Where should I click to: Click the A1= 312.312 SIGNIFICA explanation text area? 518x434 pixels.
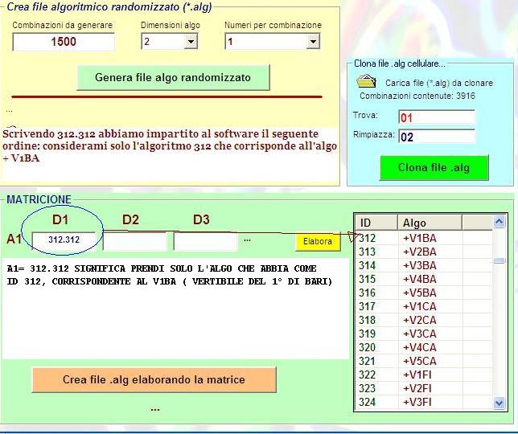[x=175, y=309]
